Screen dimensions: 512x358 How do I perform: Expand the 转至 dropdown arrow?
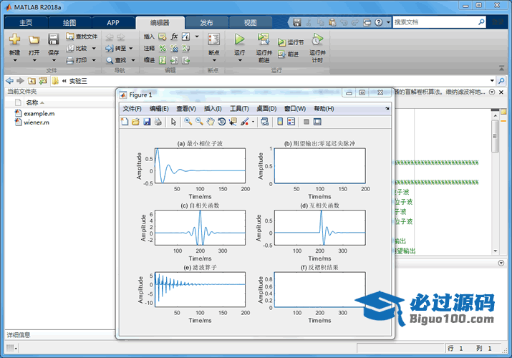pos(131,48)
